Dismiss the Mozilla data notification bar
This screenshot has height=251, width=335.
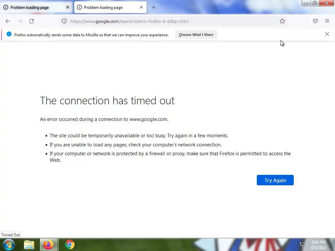pyautogui.click(x=327, y=34)
